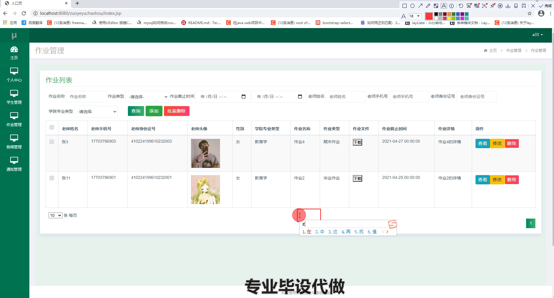
Task: Click the 老师身份证号 input field
Action: pos(477,97)
